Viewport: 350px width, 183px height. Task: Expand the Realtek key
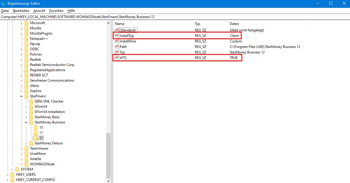tap(21, 60)
